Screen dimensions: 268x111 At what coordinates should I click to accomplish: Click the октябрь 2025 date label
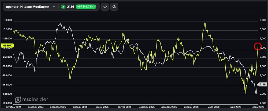[x=147, y=107]
